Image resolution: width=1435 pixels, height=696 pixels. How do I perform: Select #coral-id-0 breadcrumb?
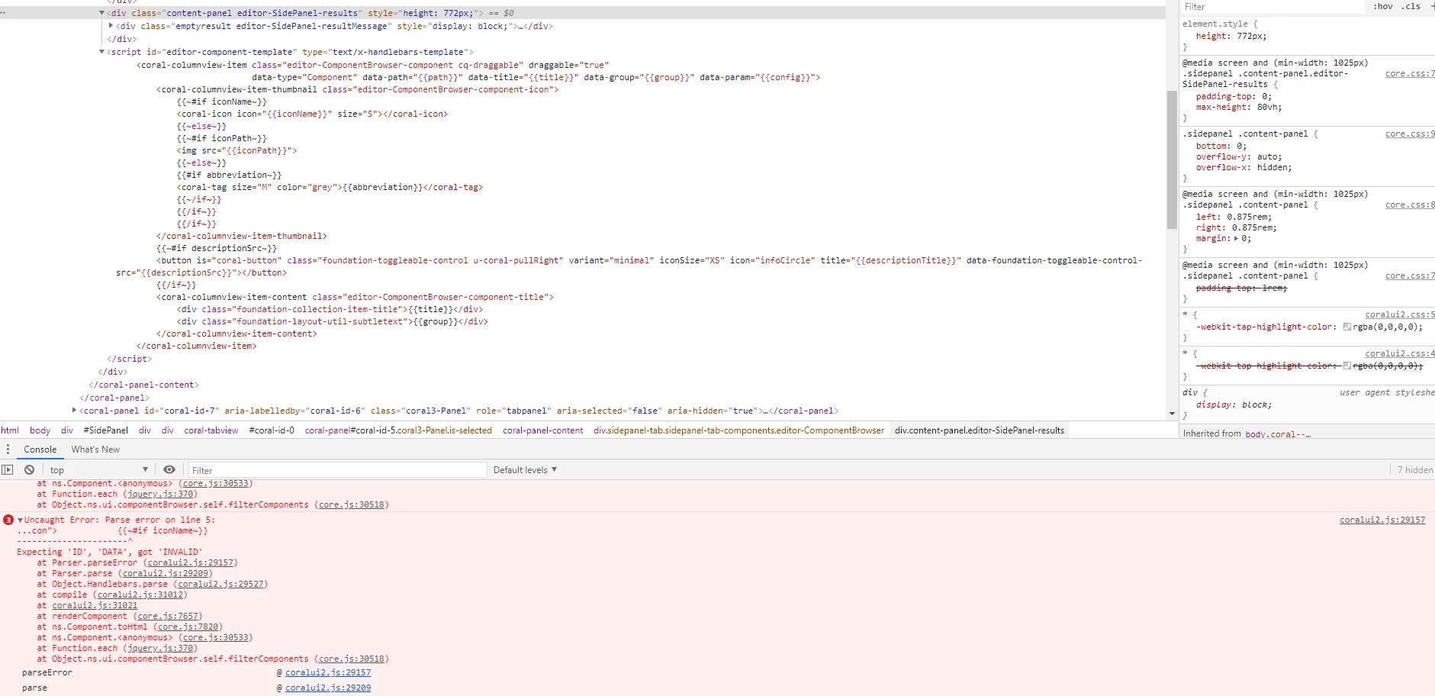click(x=272, y=430)
